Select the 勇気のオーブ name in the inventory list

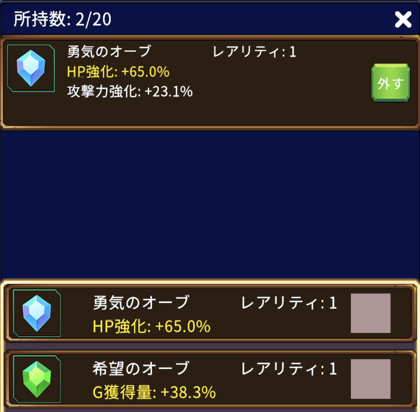pos(140,302)
